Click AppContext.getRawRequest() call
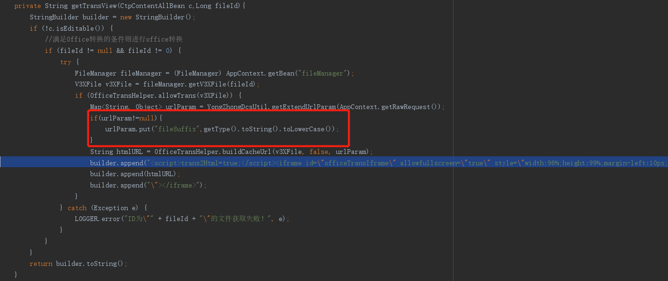The height and width of the screenshot is (281, 668). [388, 107]
